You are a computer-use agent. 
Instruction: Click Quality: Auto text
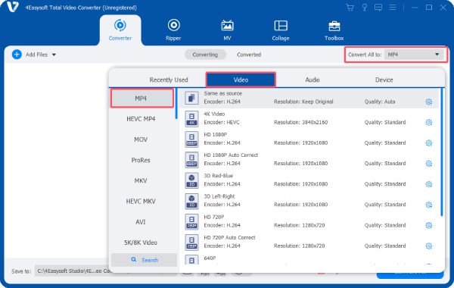(380, 102)
